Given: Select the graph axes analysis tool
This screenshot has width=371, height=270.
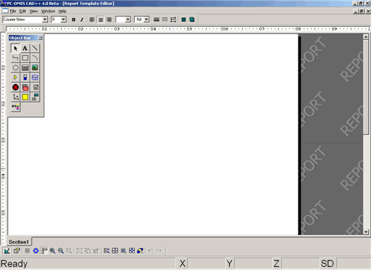Looking at the screenshot, I should [x=15, y=97].
